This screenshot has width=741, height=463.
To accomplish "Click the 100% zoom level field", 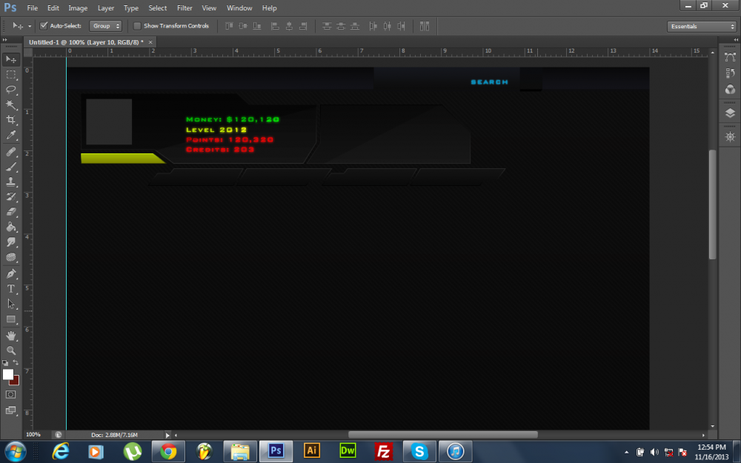I will [34, 434].
